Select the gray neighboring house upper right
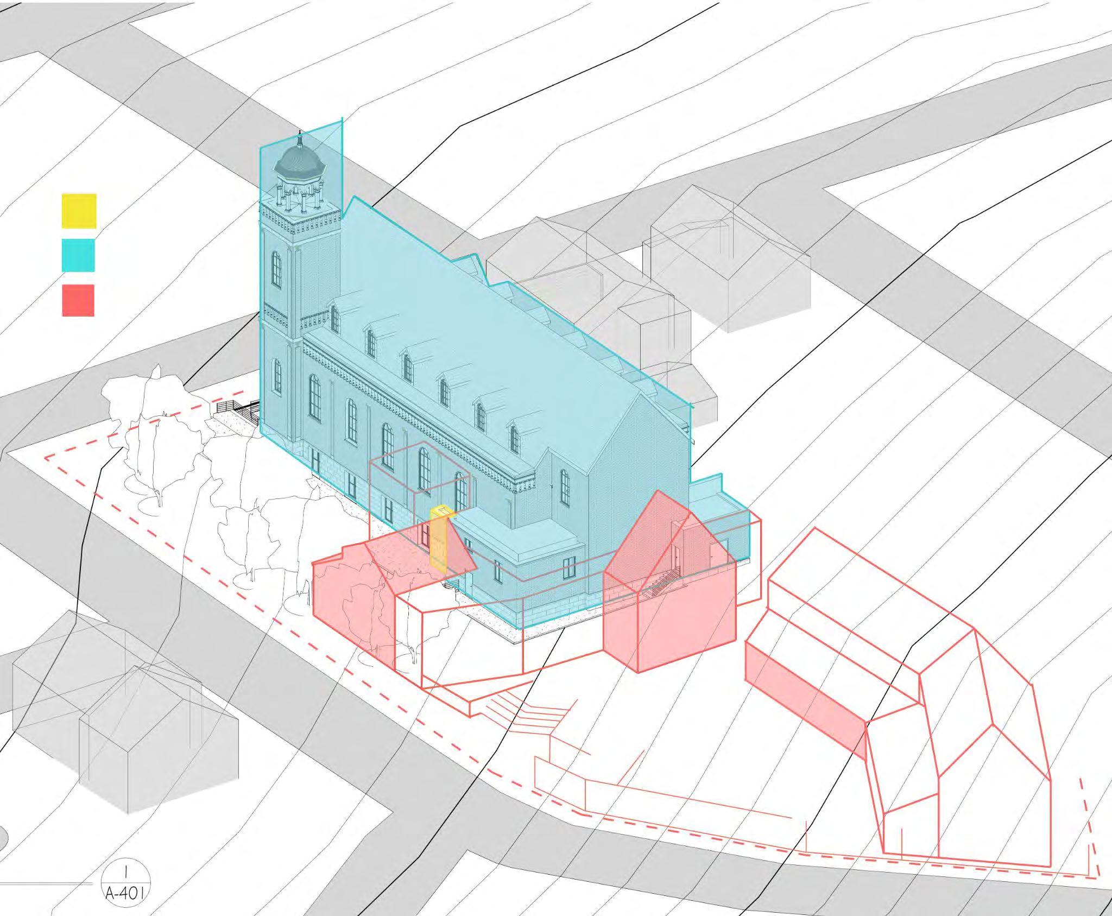The height and width of the screenshot is (916, 1112). click(x=728, y=261)
